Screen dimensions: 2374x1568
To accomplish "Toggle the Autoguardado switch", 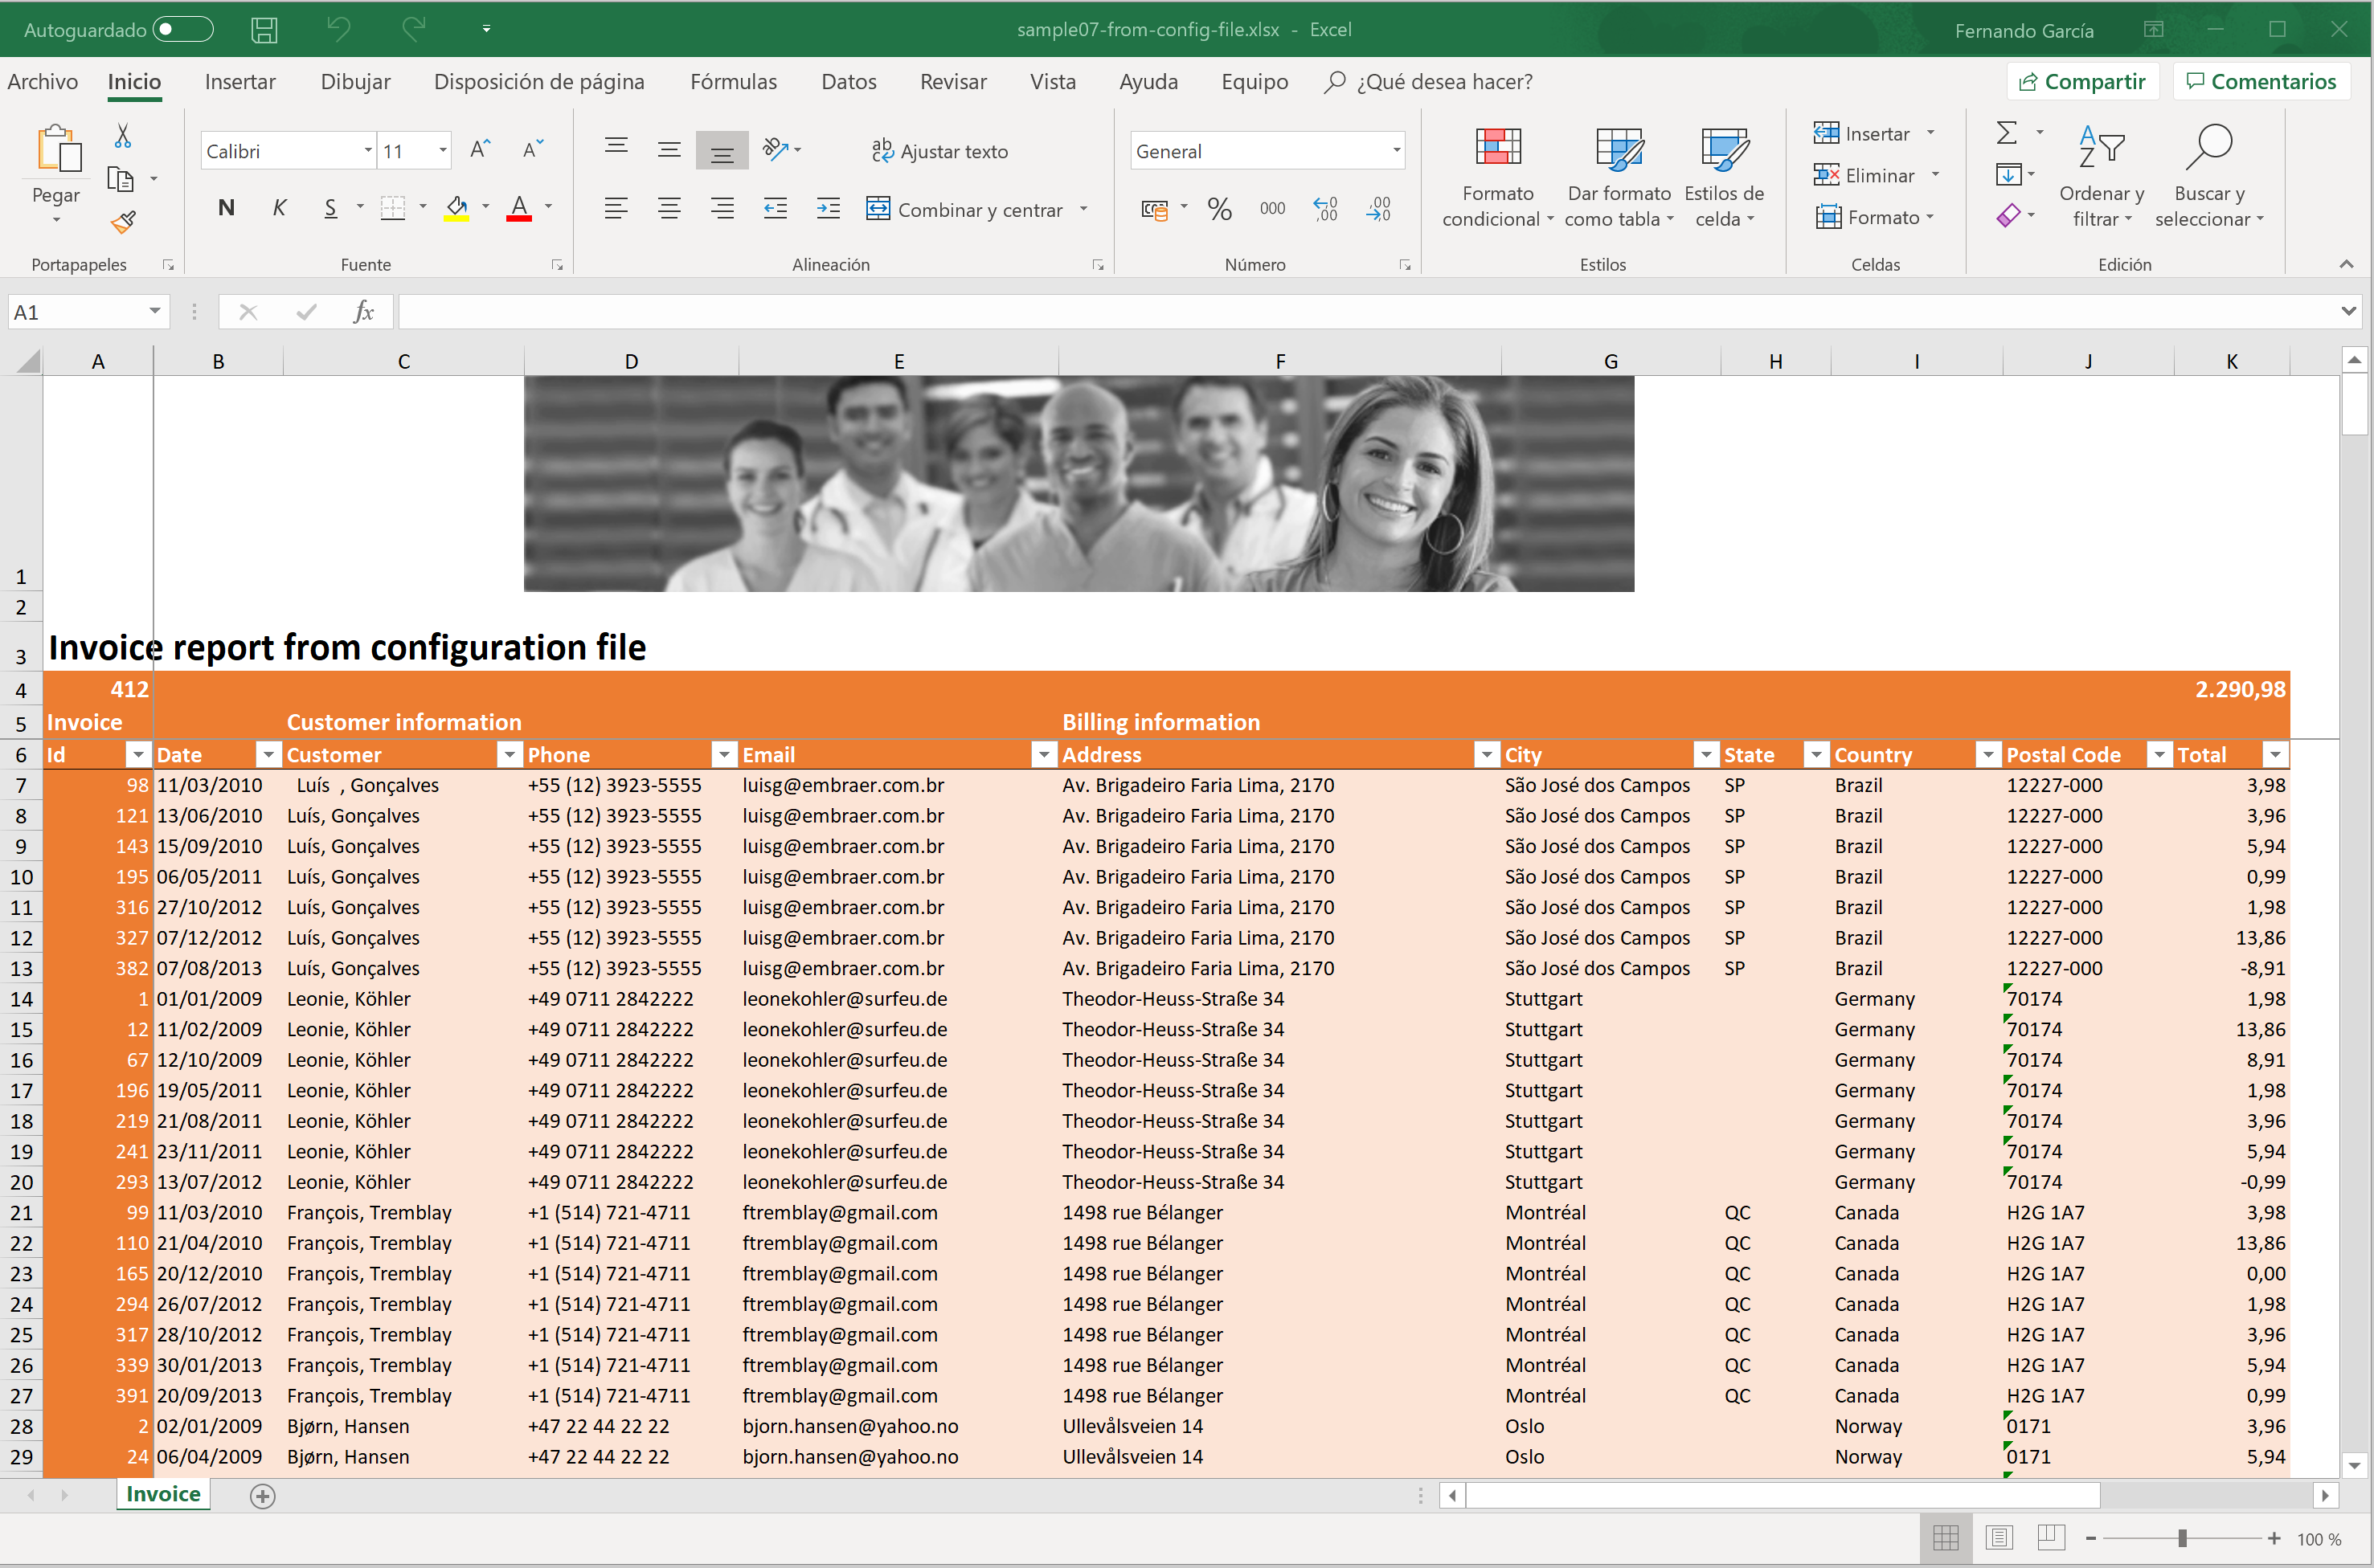I will pos(183,30).
